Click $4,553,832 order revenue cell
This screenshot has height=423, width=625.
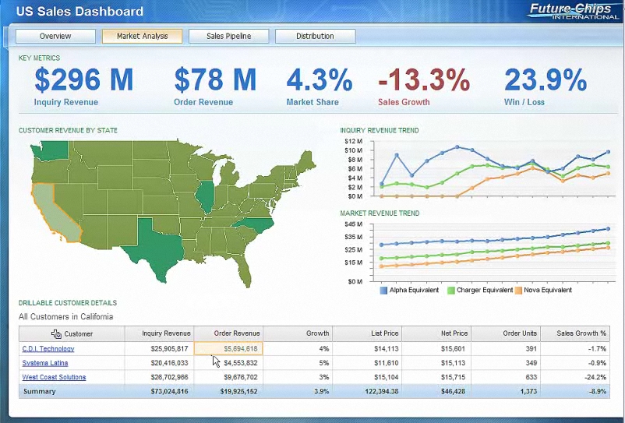(228, 363)
